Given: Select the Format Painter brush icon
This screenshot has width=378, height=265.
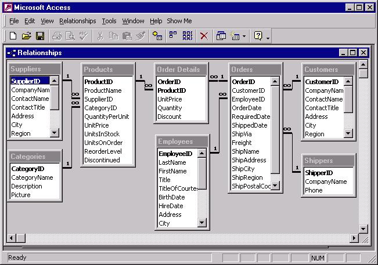Looking at the screenshot, I should [x=141, y=36].
